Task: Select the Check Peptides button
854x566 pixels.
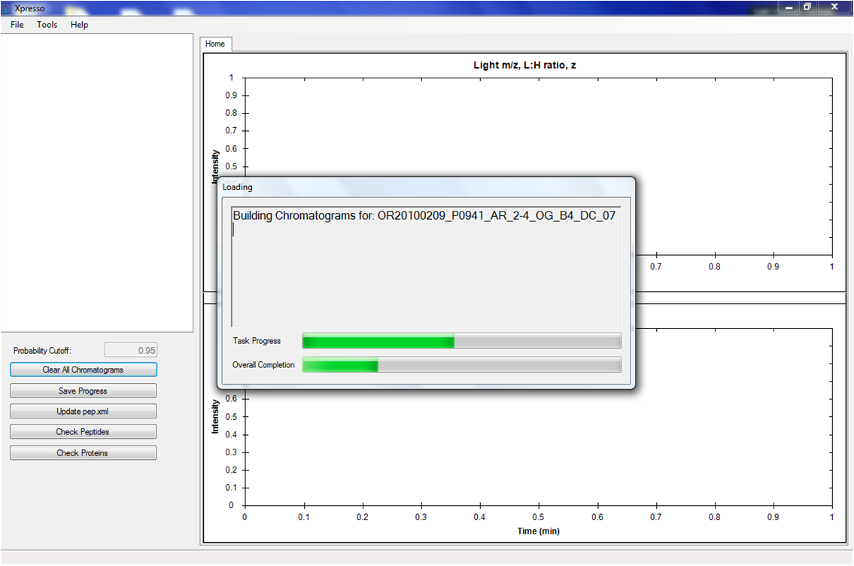Action: [x=83, y=432]
